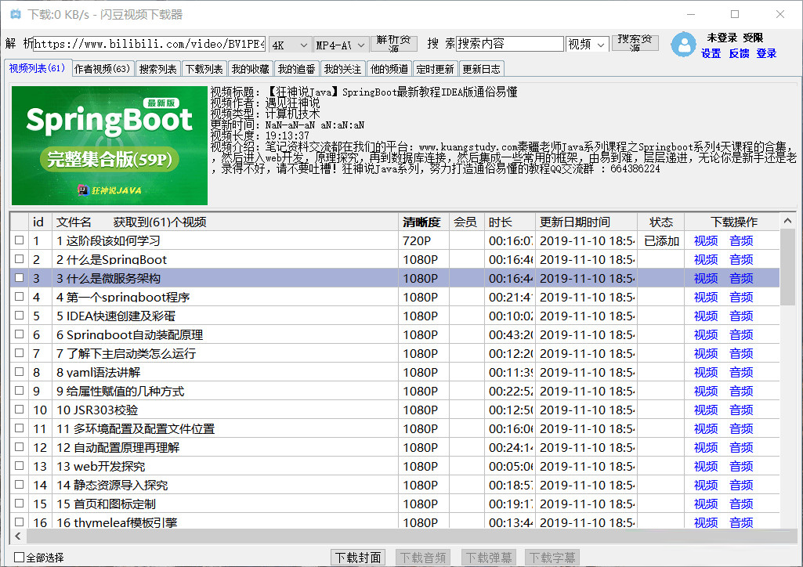Click the 状态 column header
Screen dimensions: 803x567
coord(660,222)
